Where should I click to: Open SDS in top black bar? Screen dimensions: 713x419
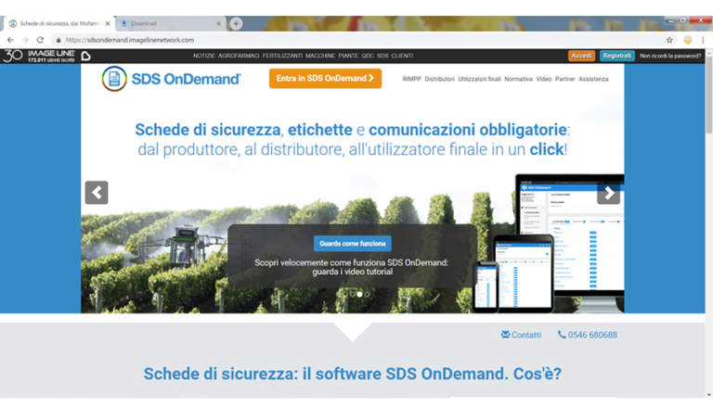tap(382, 56)
